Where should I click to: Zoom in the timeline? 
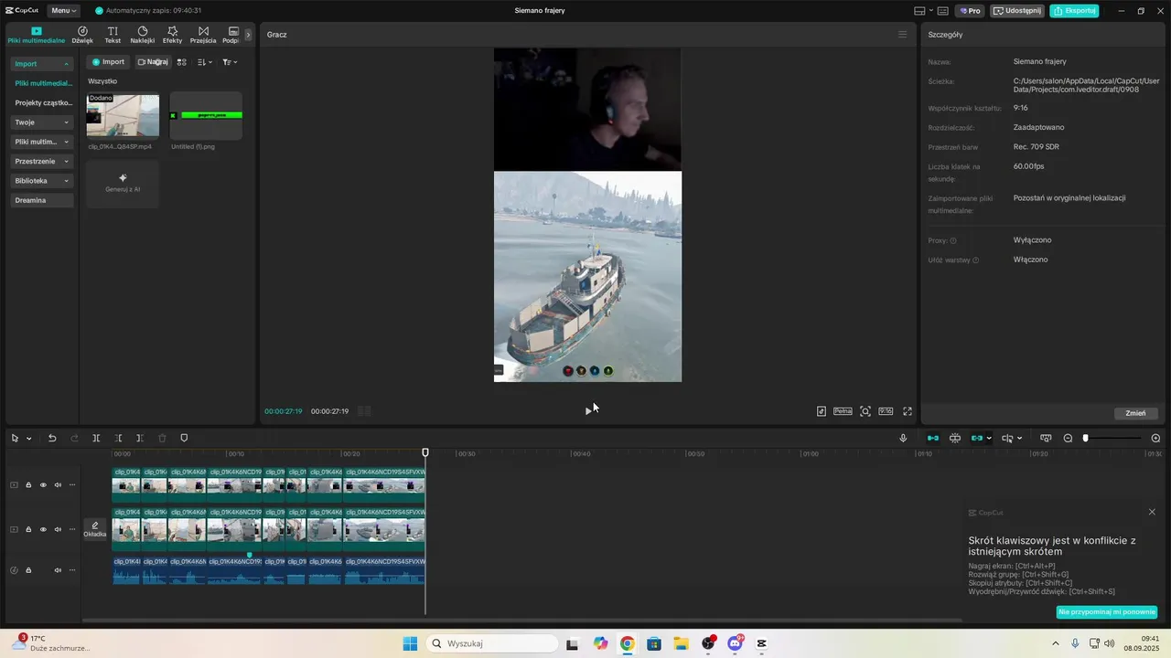pos(1155,439)
